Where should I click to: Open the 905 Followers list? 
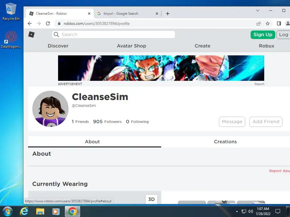coord(107,121)
